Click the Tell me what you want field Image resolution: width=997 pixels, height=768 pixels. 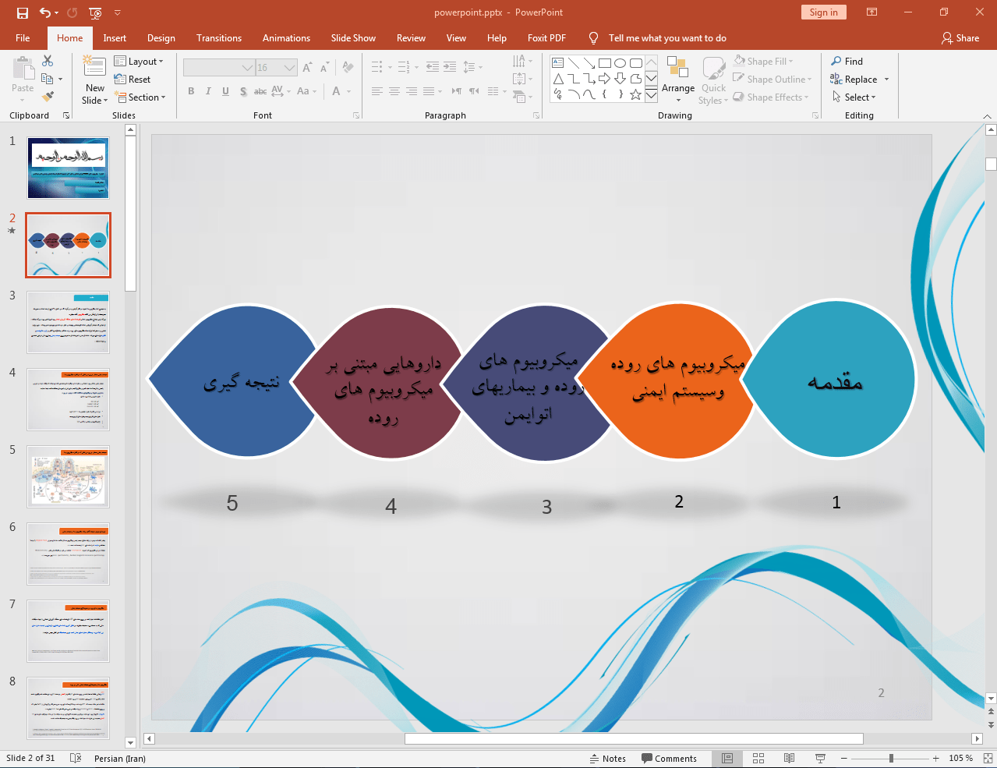[x=667, y=37]
